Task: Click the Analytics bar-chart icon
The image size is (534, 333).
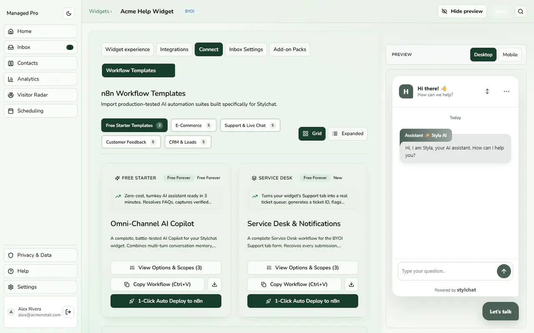Action: point(11,79)
